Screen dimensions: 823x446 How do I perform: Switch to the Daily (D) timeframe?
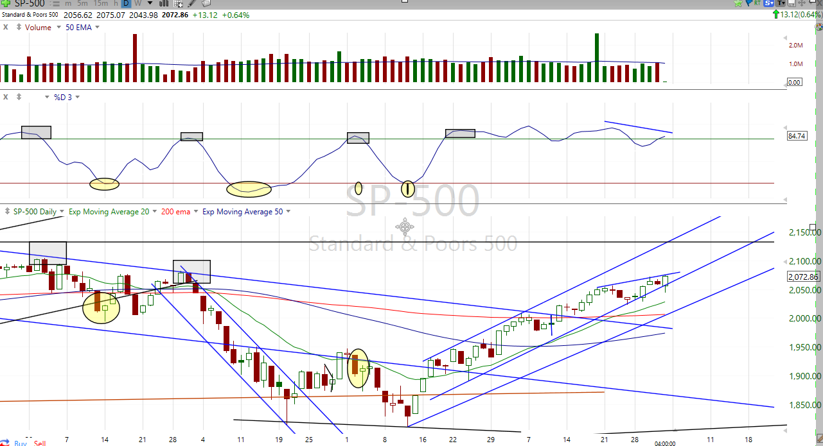(127, 3)
